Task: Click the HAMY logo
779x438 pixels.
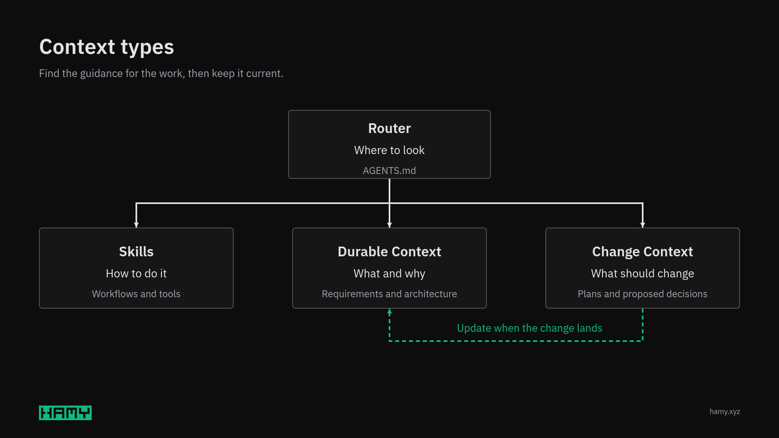Action: 65,413
